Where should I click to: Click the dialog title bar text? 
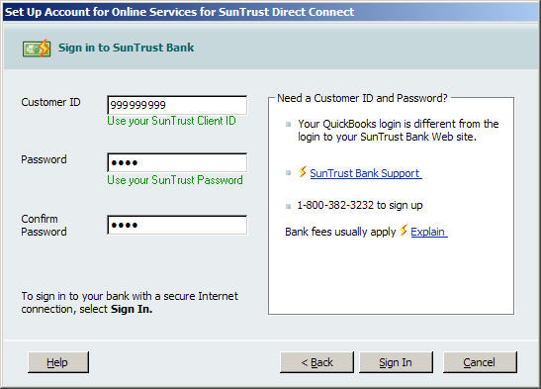(x=179, y=12)
